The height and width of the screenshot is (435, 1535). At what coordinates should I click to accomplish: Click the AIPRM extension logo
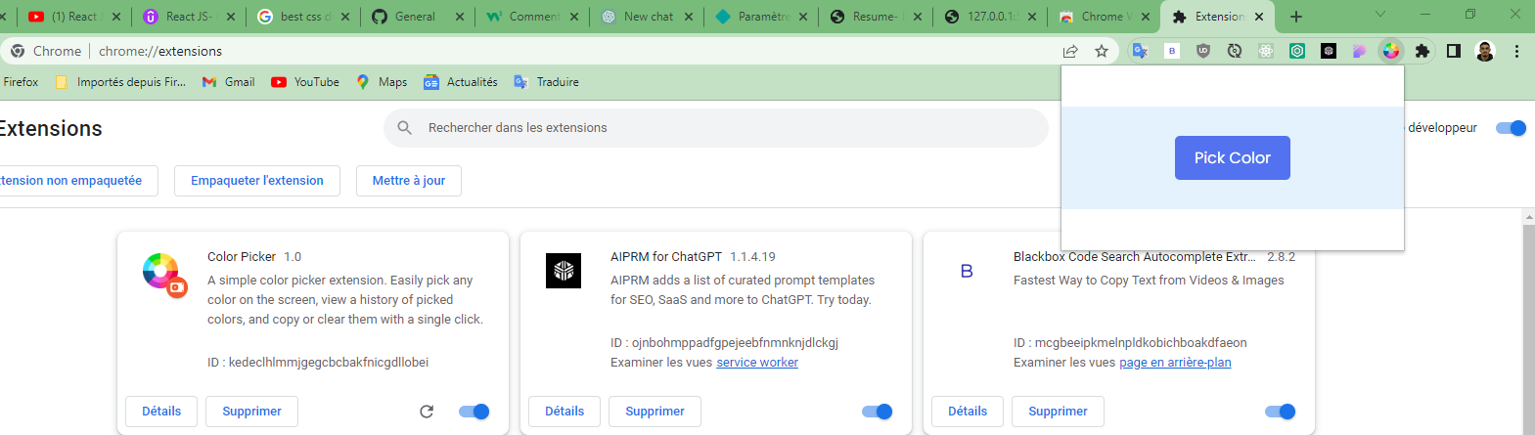point(564,271)
